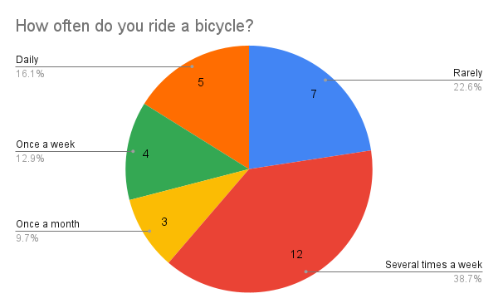The image size is (498, 308).
Task: Click the value 7 inside the blue slice
Action: (314, 94)
